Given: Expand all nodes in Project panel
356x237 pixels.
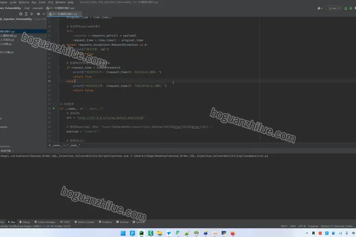Looking at the screenshot, I should 26,14.
